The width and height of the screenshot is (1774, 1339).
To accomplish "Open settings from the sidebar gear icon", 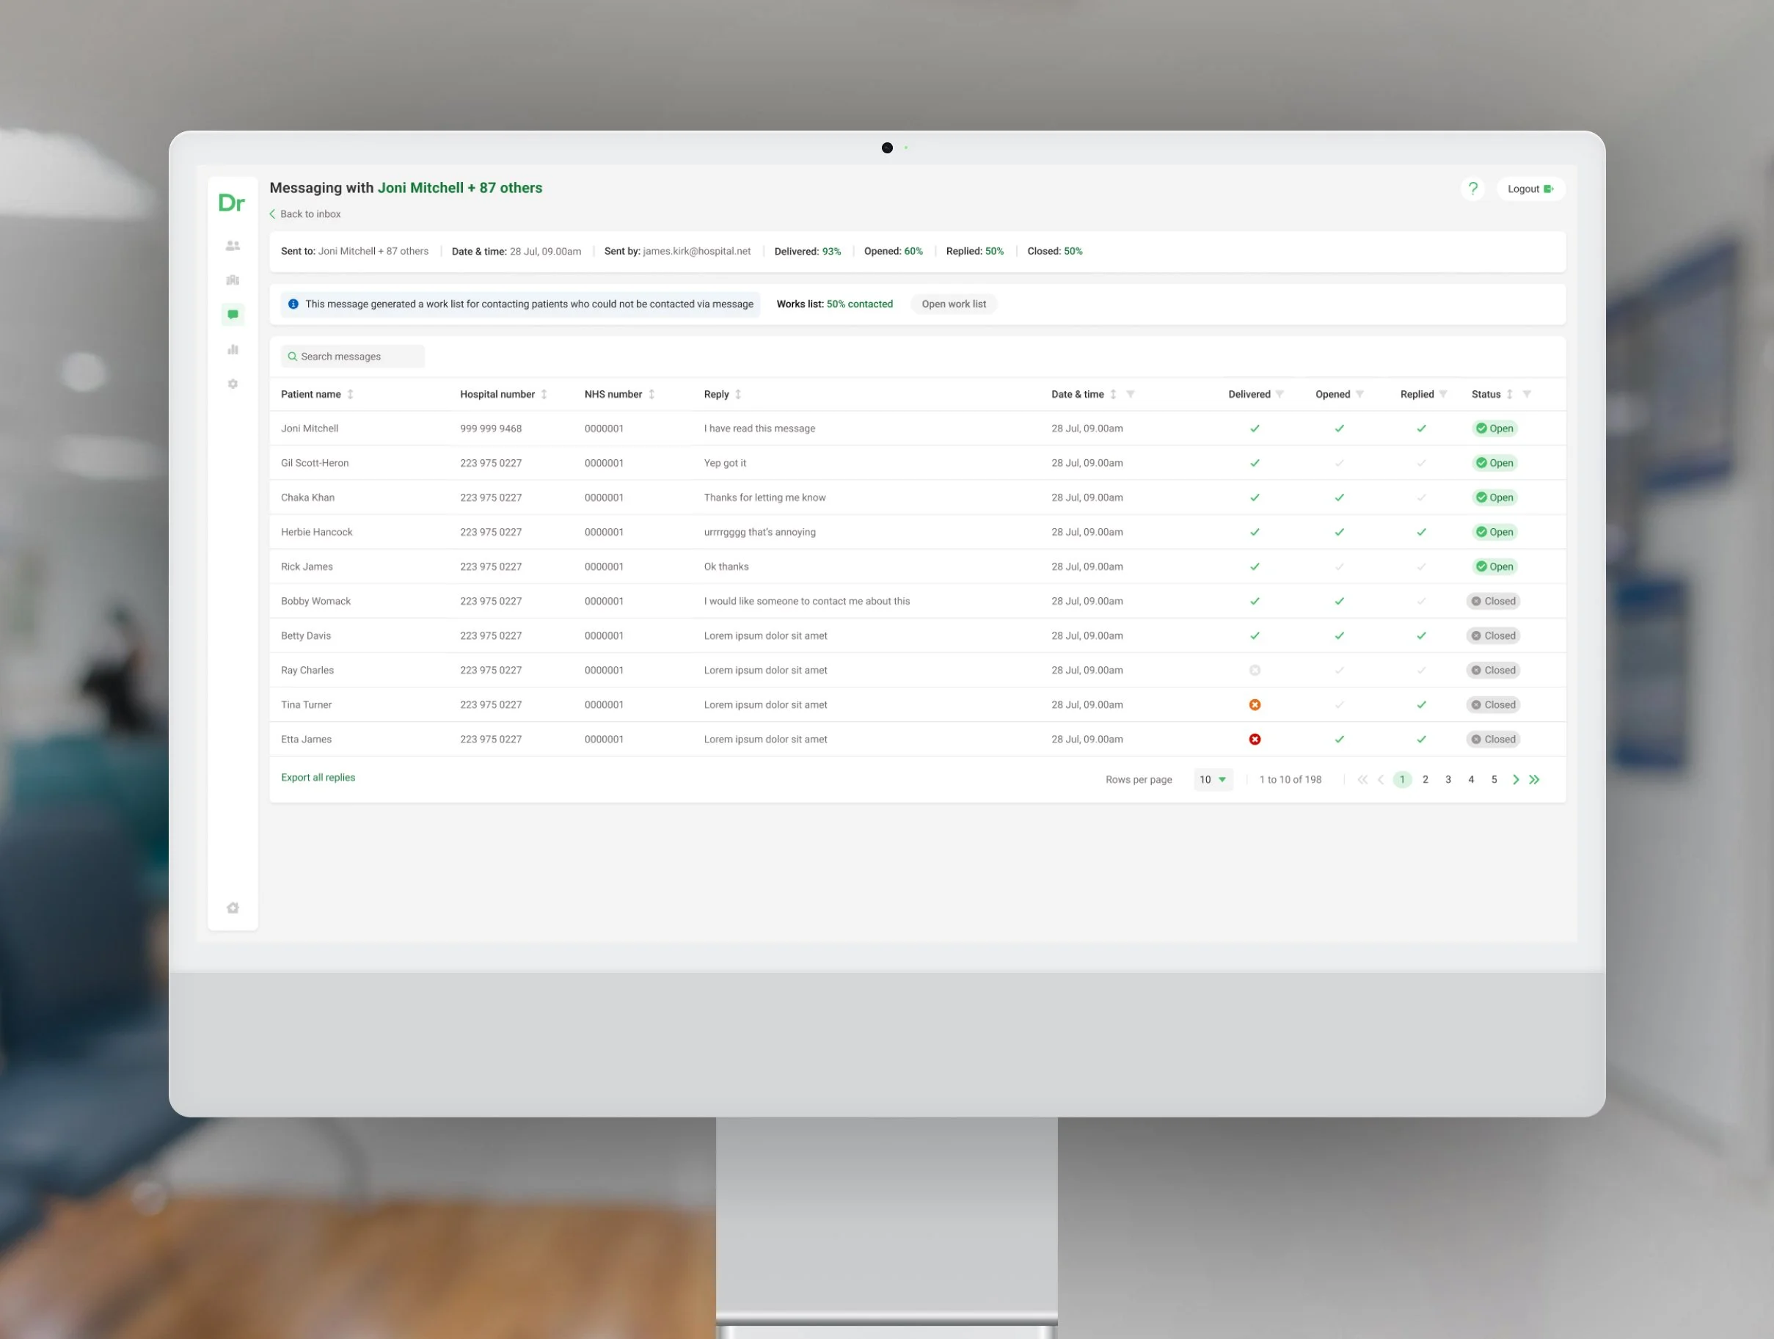I will (x=233, y=384).
